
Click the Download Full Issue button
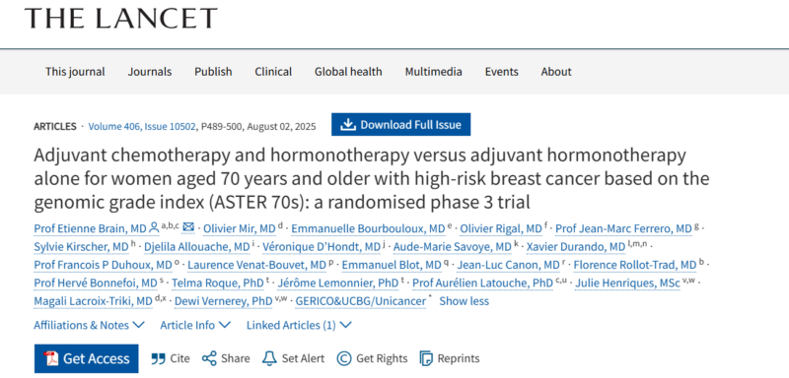click(x=401, y=124)
